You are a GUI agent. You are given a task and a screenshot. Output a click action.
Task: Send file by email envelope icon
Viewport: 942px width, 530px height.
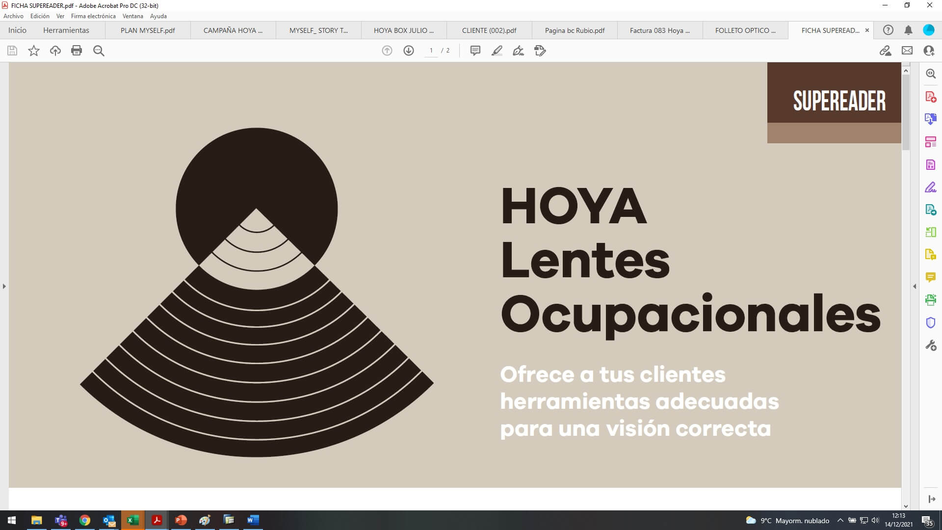(907, 51)
